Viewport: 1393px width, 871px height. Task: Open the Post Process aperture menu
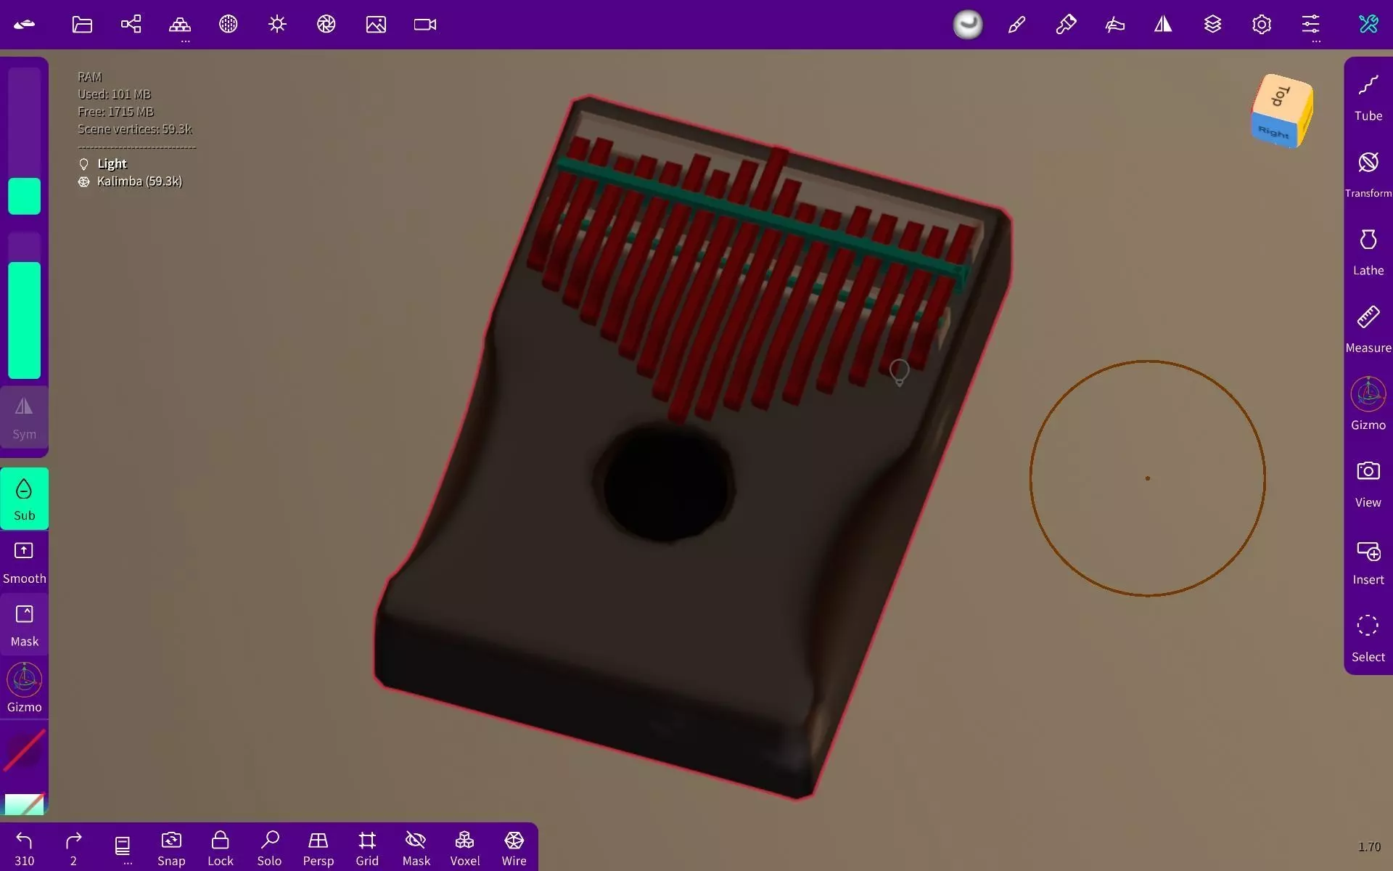point(326,25)
